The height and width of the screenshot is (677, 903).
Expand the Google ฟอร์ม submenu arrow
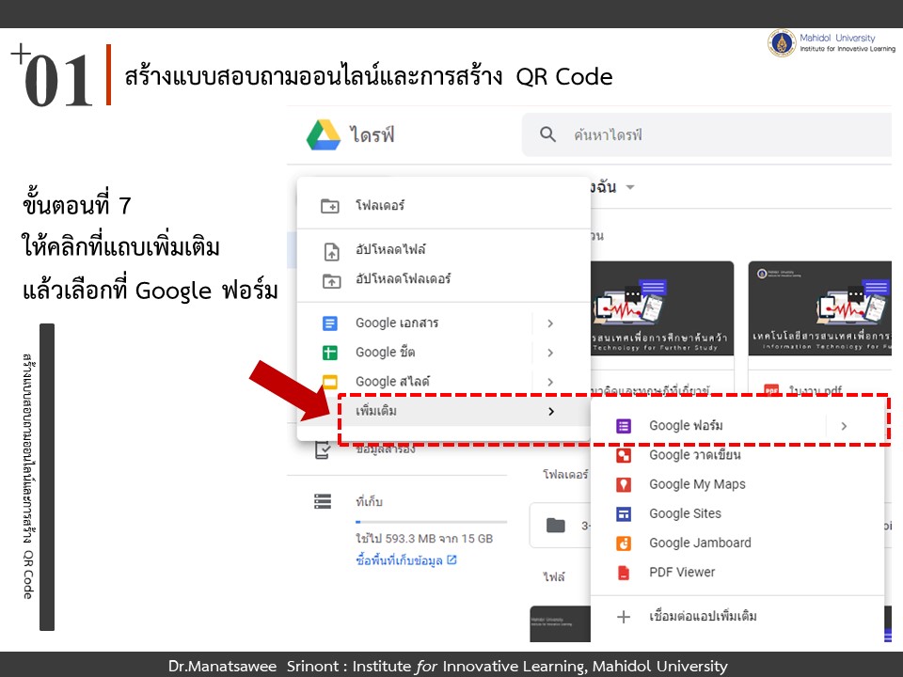click(x=844, y=426)
